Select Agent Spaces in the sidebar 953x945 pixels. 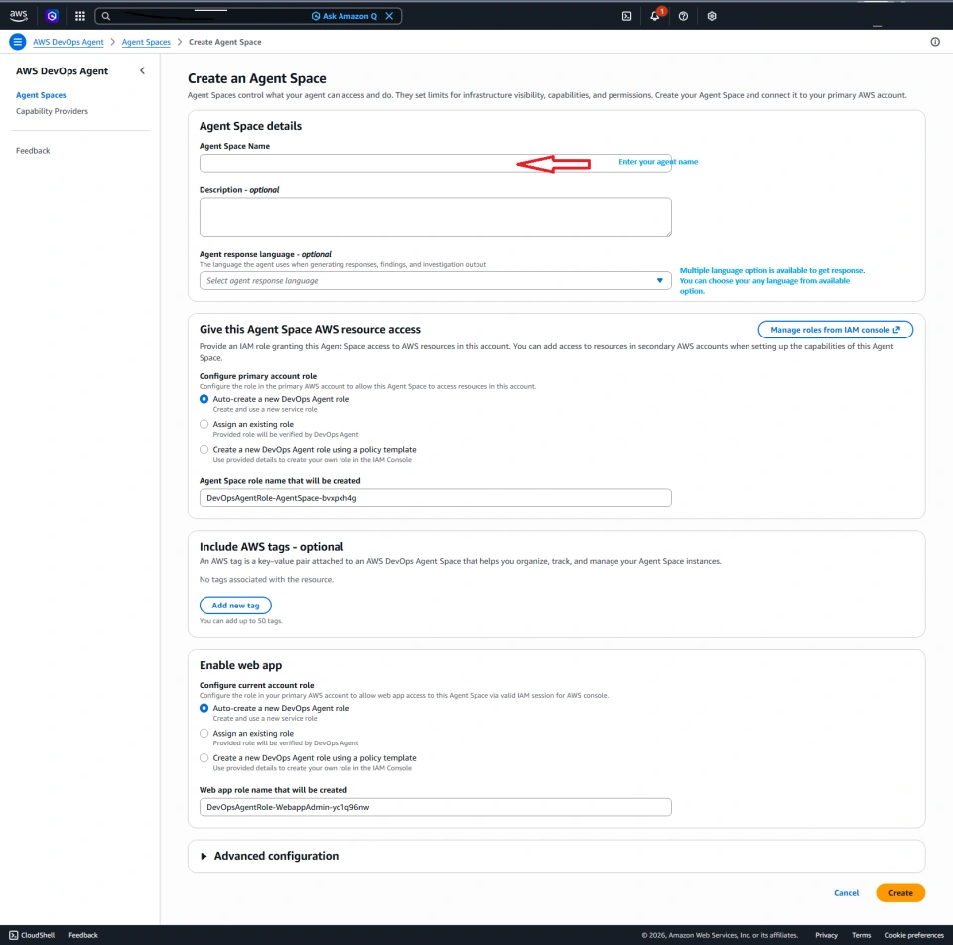[41, 95]
